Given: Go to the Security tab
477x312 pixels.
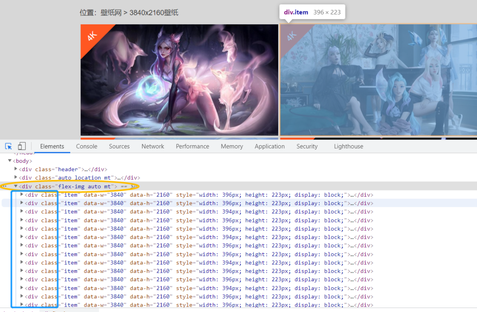Looking at the screenshot, I should coord(307,146).
